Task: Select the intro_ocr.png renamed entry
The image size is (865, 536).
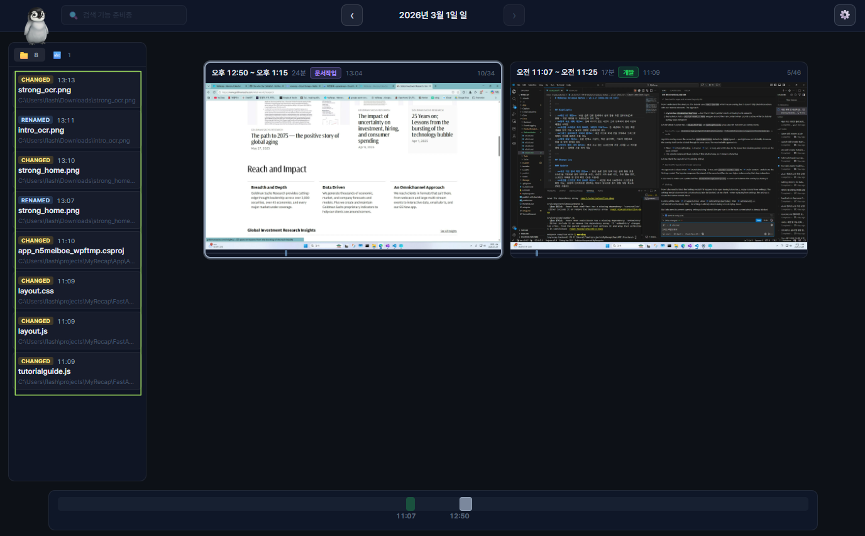Action: (78, 130)
